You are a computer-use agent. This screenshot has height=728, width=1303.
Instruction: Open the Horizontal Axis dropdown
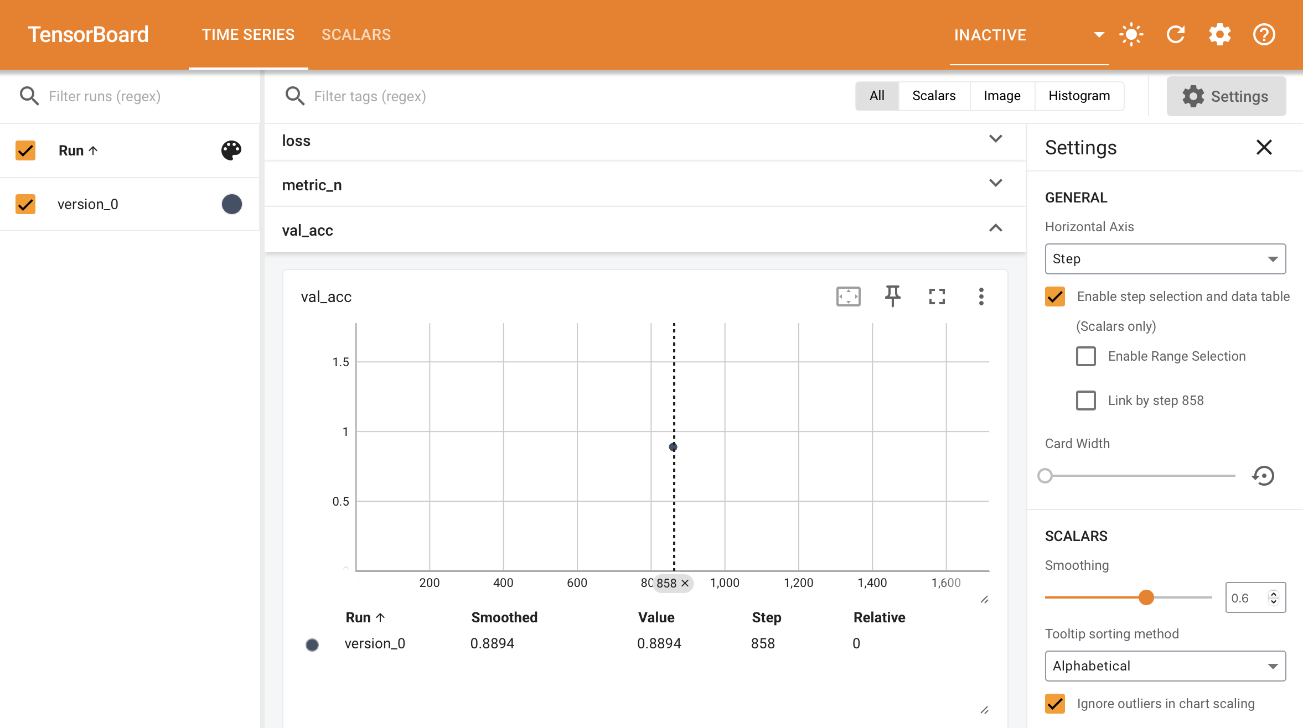point(1165,259)
